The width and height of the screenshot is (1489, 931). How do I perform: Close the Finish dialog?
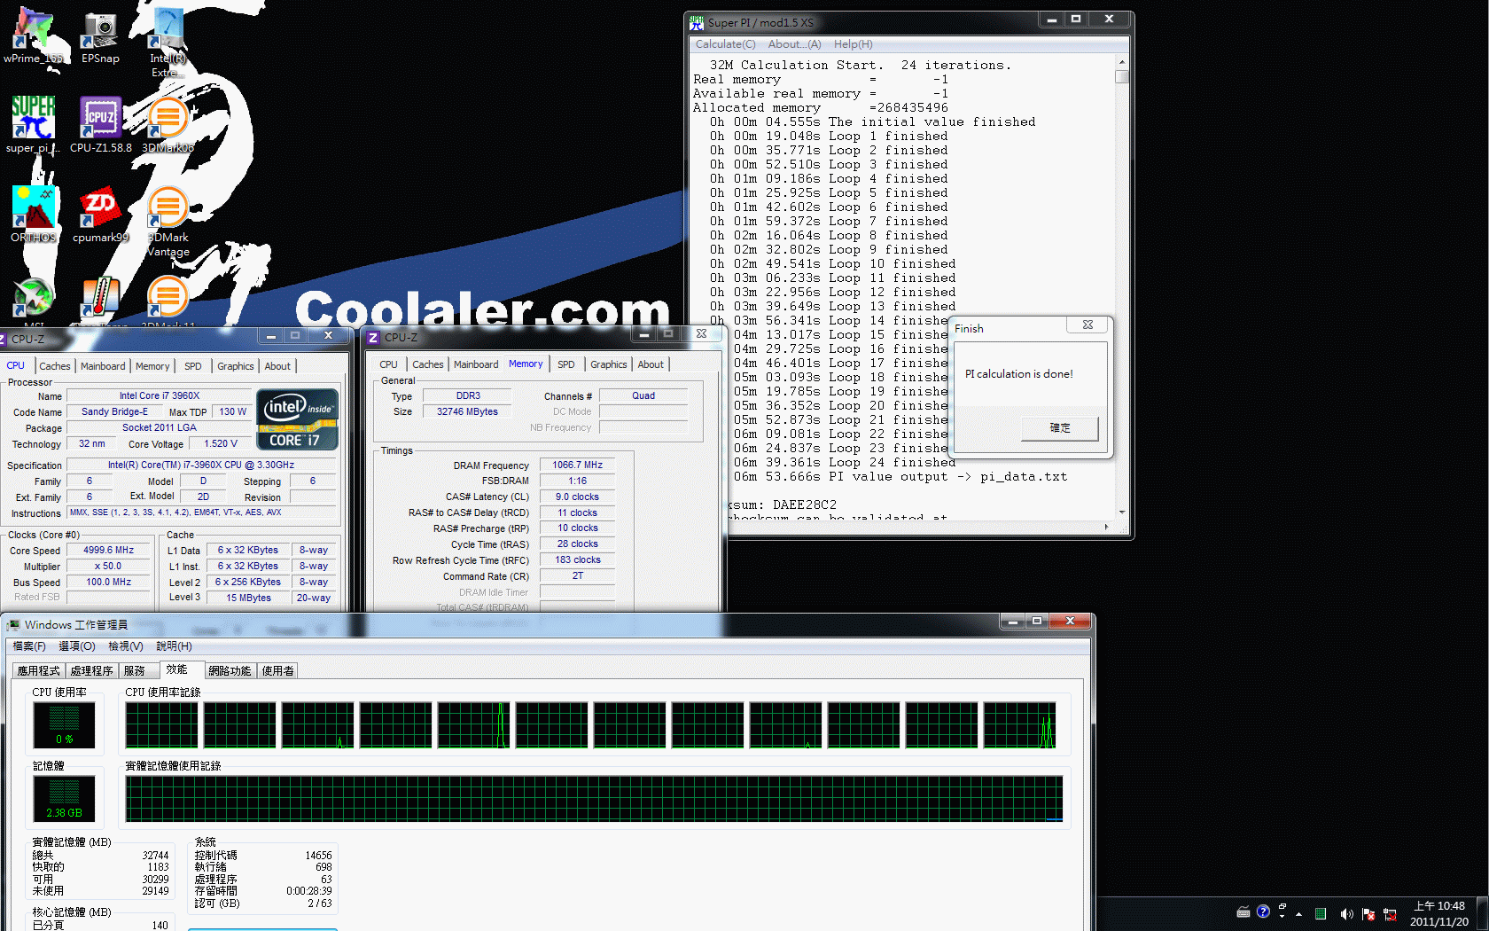pos(1088,325)
